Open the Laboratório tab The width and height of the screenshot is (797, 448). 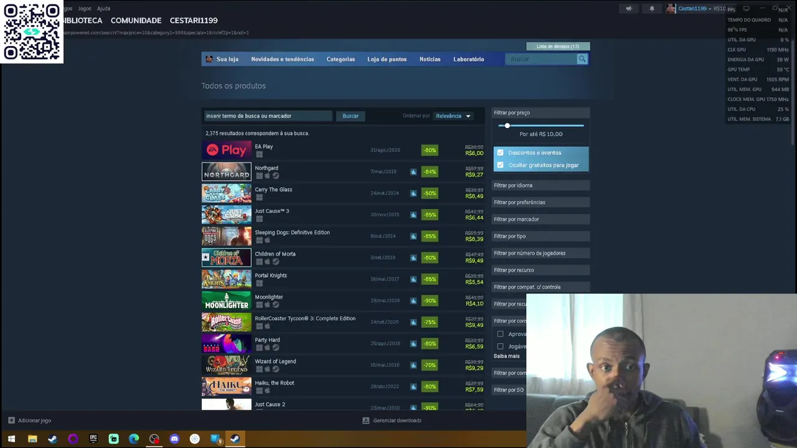[468, 59]
